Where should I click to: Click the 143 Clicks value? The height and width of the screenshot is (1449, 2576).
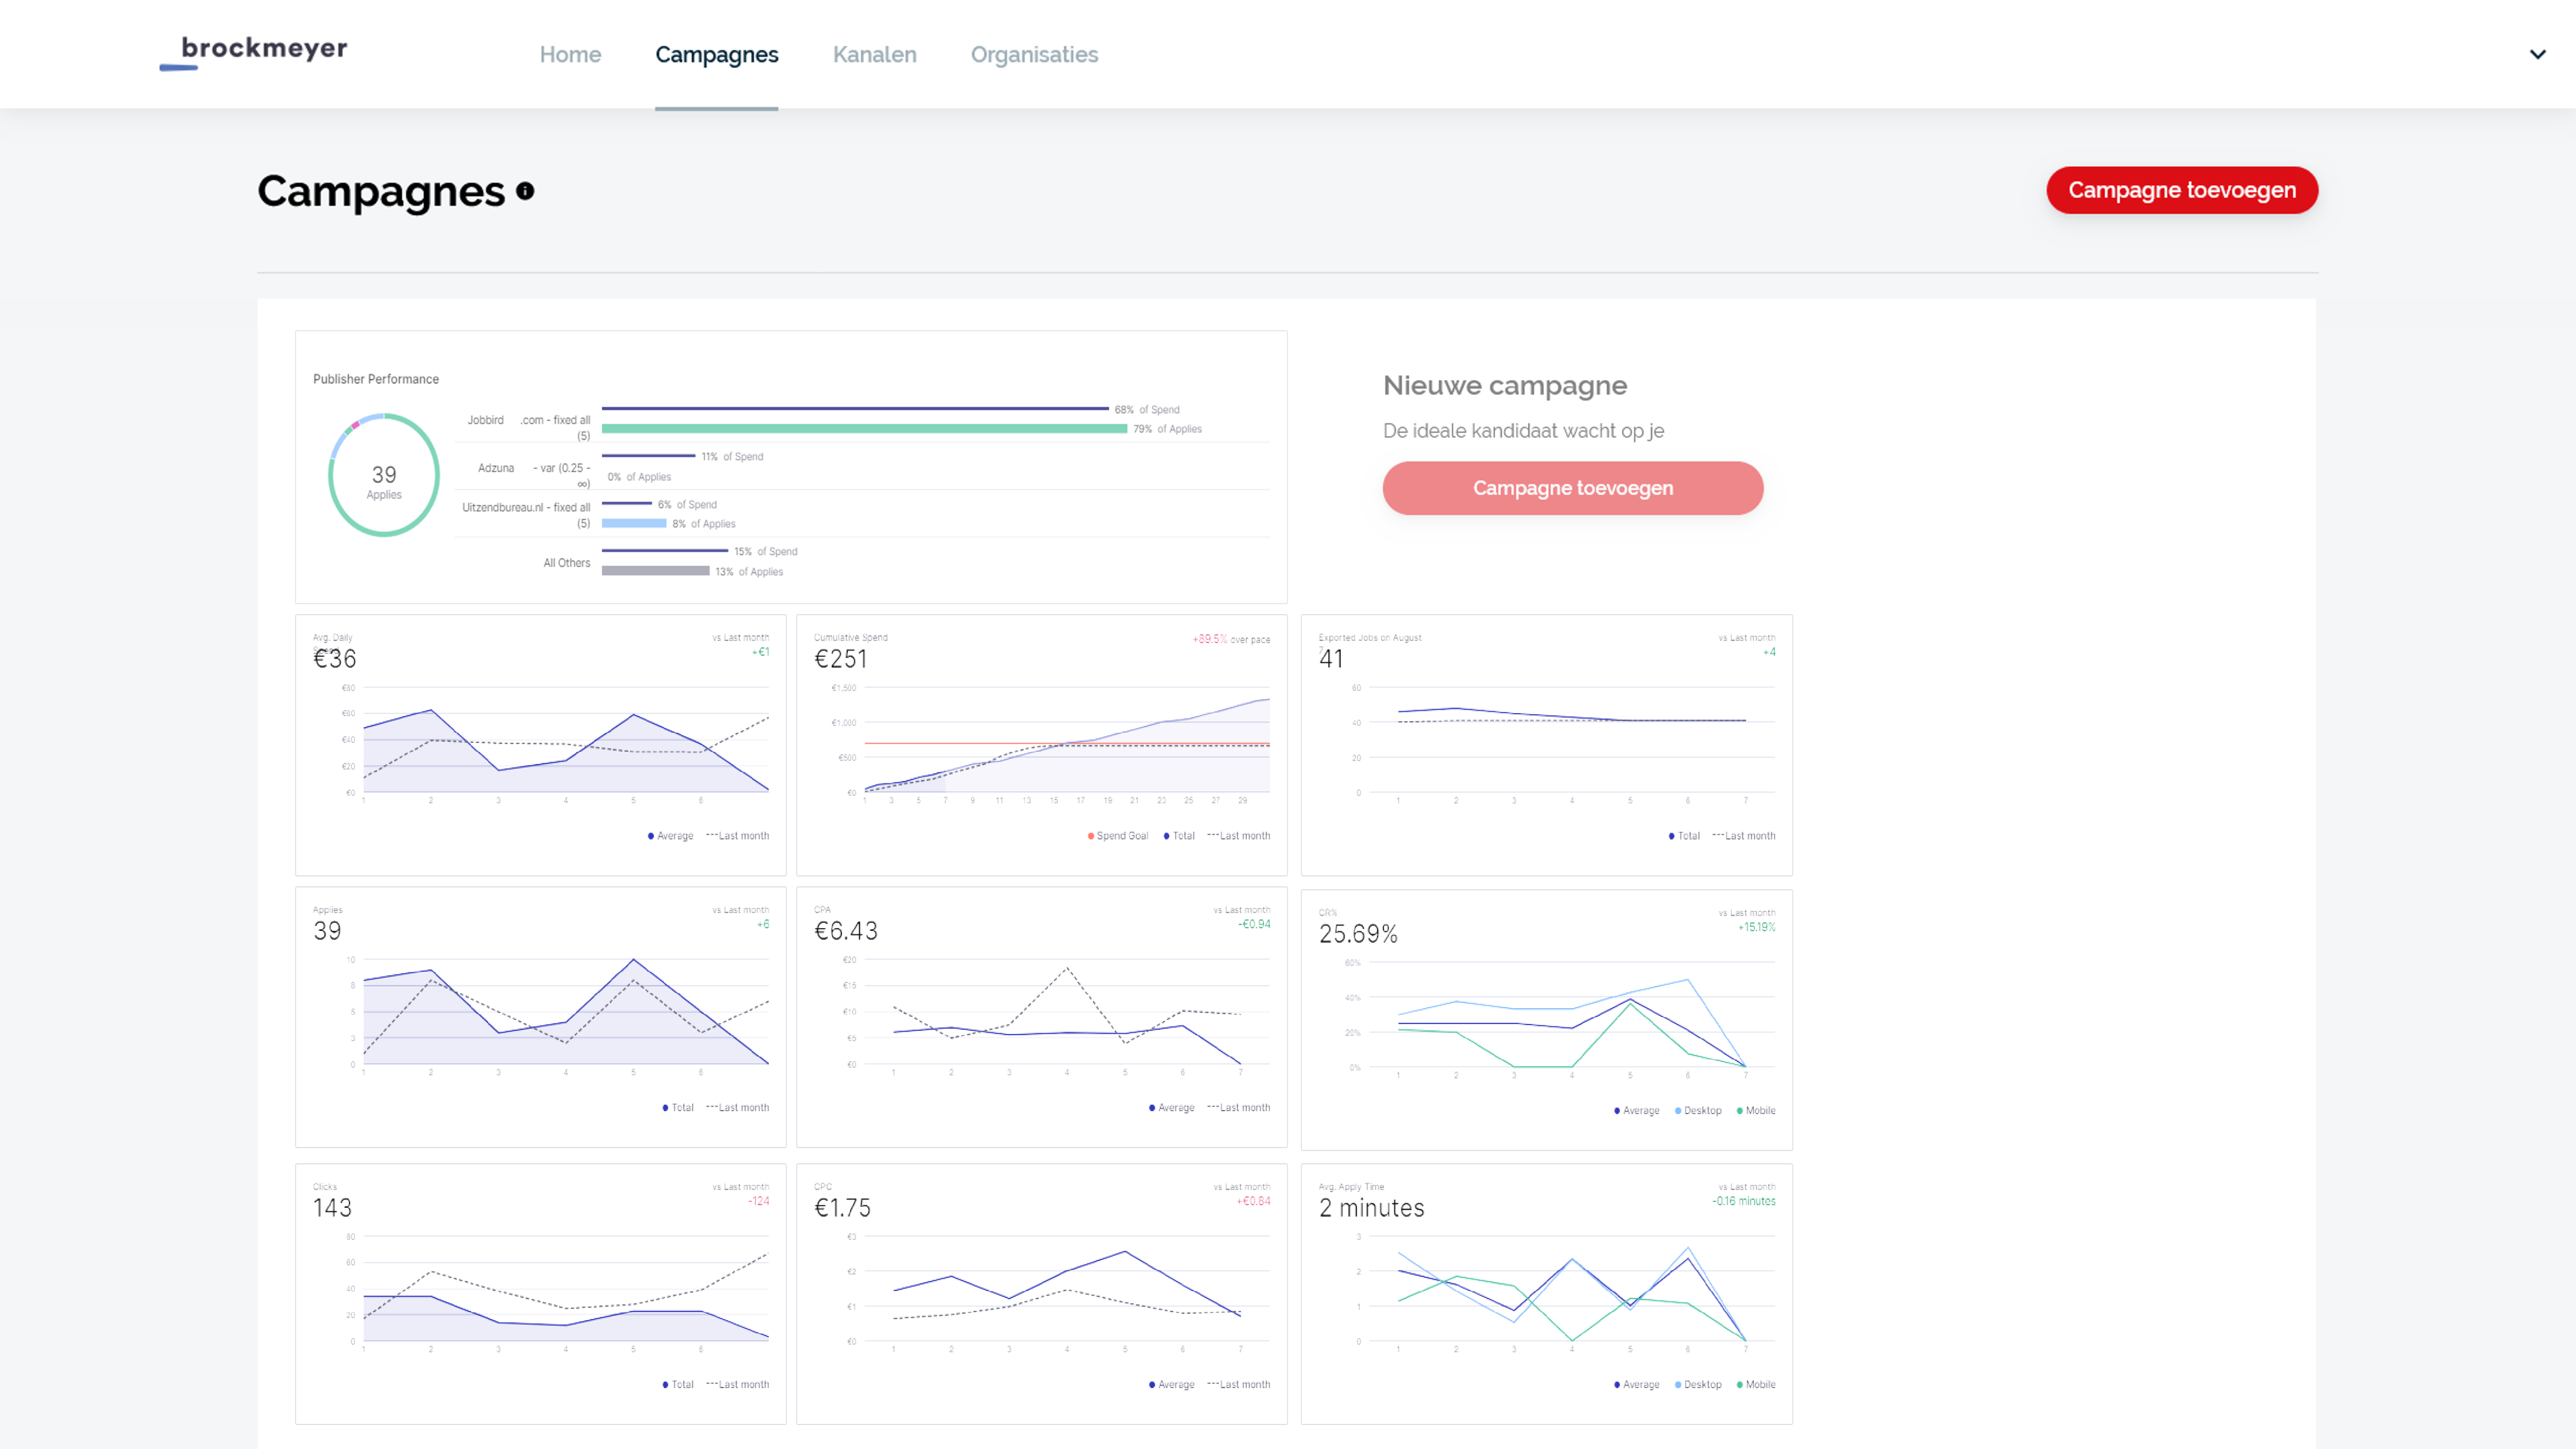pos(332,1208)
